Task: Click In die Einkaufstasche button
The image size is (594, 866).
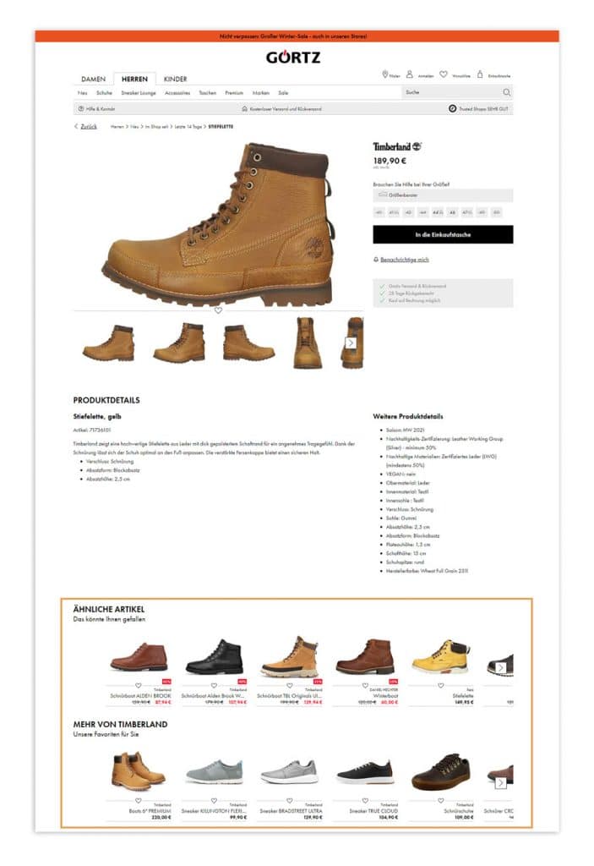Action: click(x=443, y=235)
